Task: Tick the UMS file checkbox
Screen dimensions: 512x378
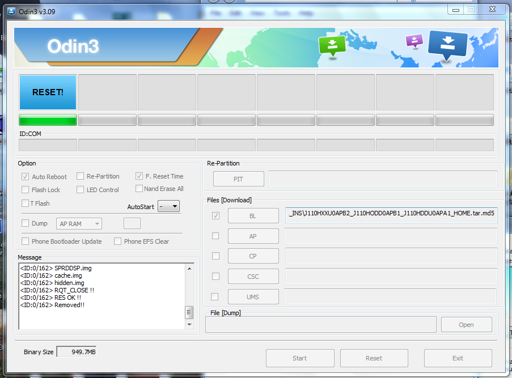Action: (214, 296)
